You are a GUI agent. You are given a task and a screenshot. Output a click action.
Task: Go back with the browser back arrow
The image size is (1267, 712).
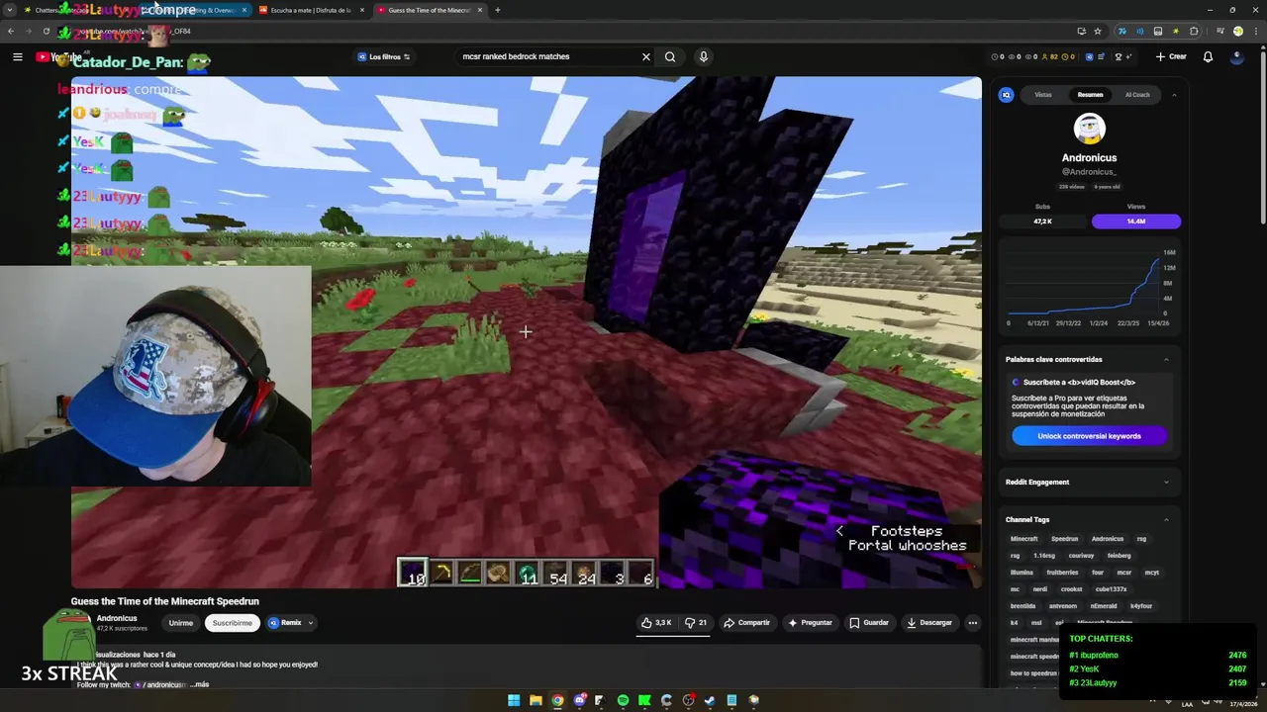tap(11, 32)
